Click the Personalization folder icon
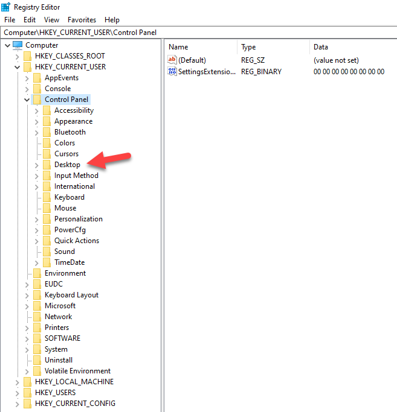This screenshot has height=412, width=397. (47, 219)
